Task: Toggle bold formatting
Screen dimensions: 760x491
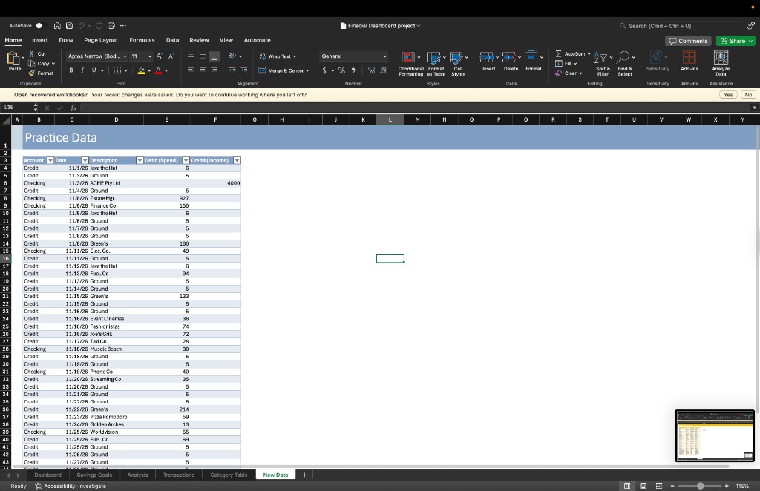Action: (71, 69)
